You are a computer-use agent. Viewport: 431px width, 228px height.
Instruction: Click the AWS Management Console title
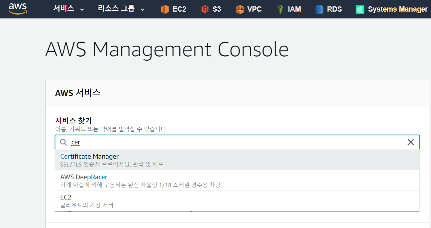[167, 49]
